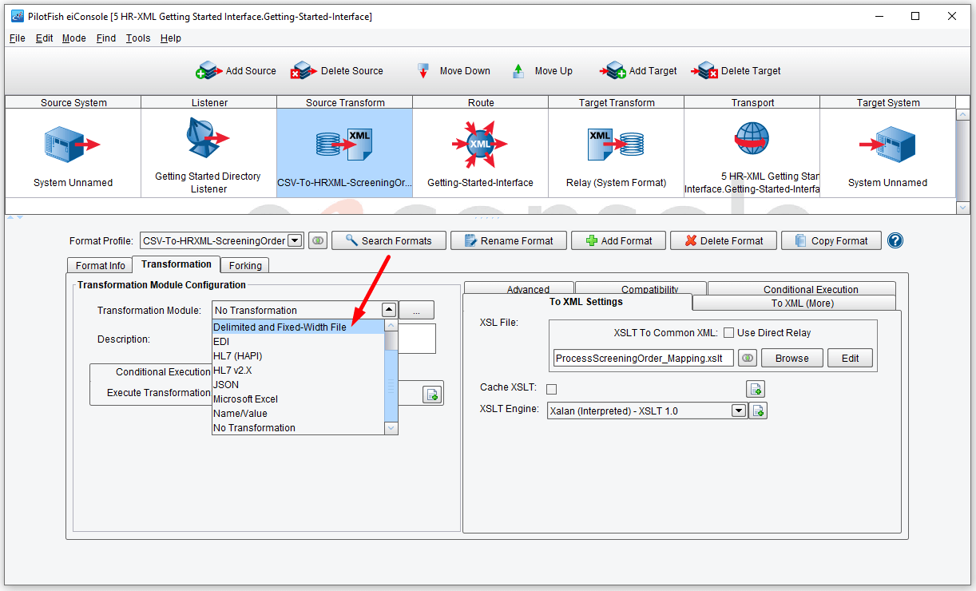This screenshot has width=976, height=591.
Task: Click the add icon next to Cache XSLT
Action: click(756, 389)
